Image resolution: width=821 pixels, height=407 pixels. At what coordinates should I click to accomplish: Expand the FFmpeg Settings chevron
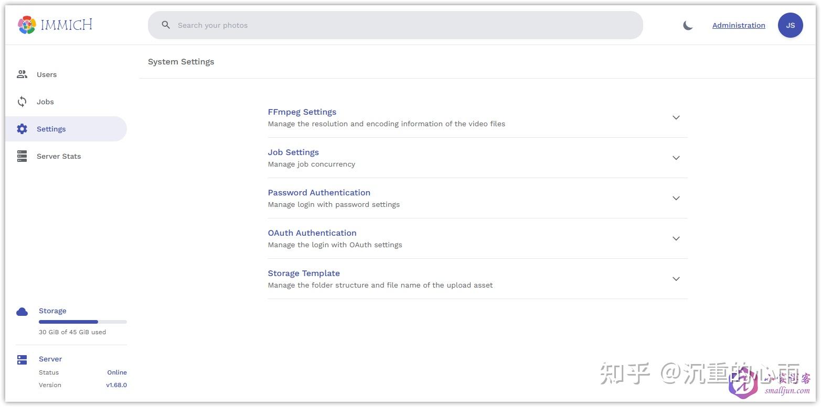coord(676,118)
